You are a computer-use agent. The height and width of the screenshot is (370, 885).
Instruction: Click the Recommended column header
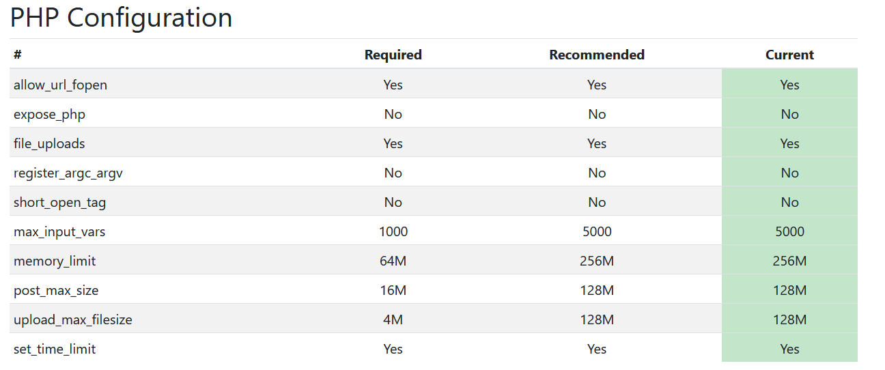[x=596, y=55]
